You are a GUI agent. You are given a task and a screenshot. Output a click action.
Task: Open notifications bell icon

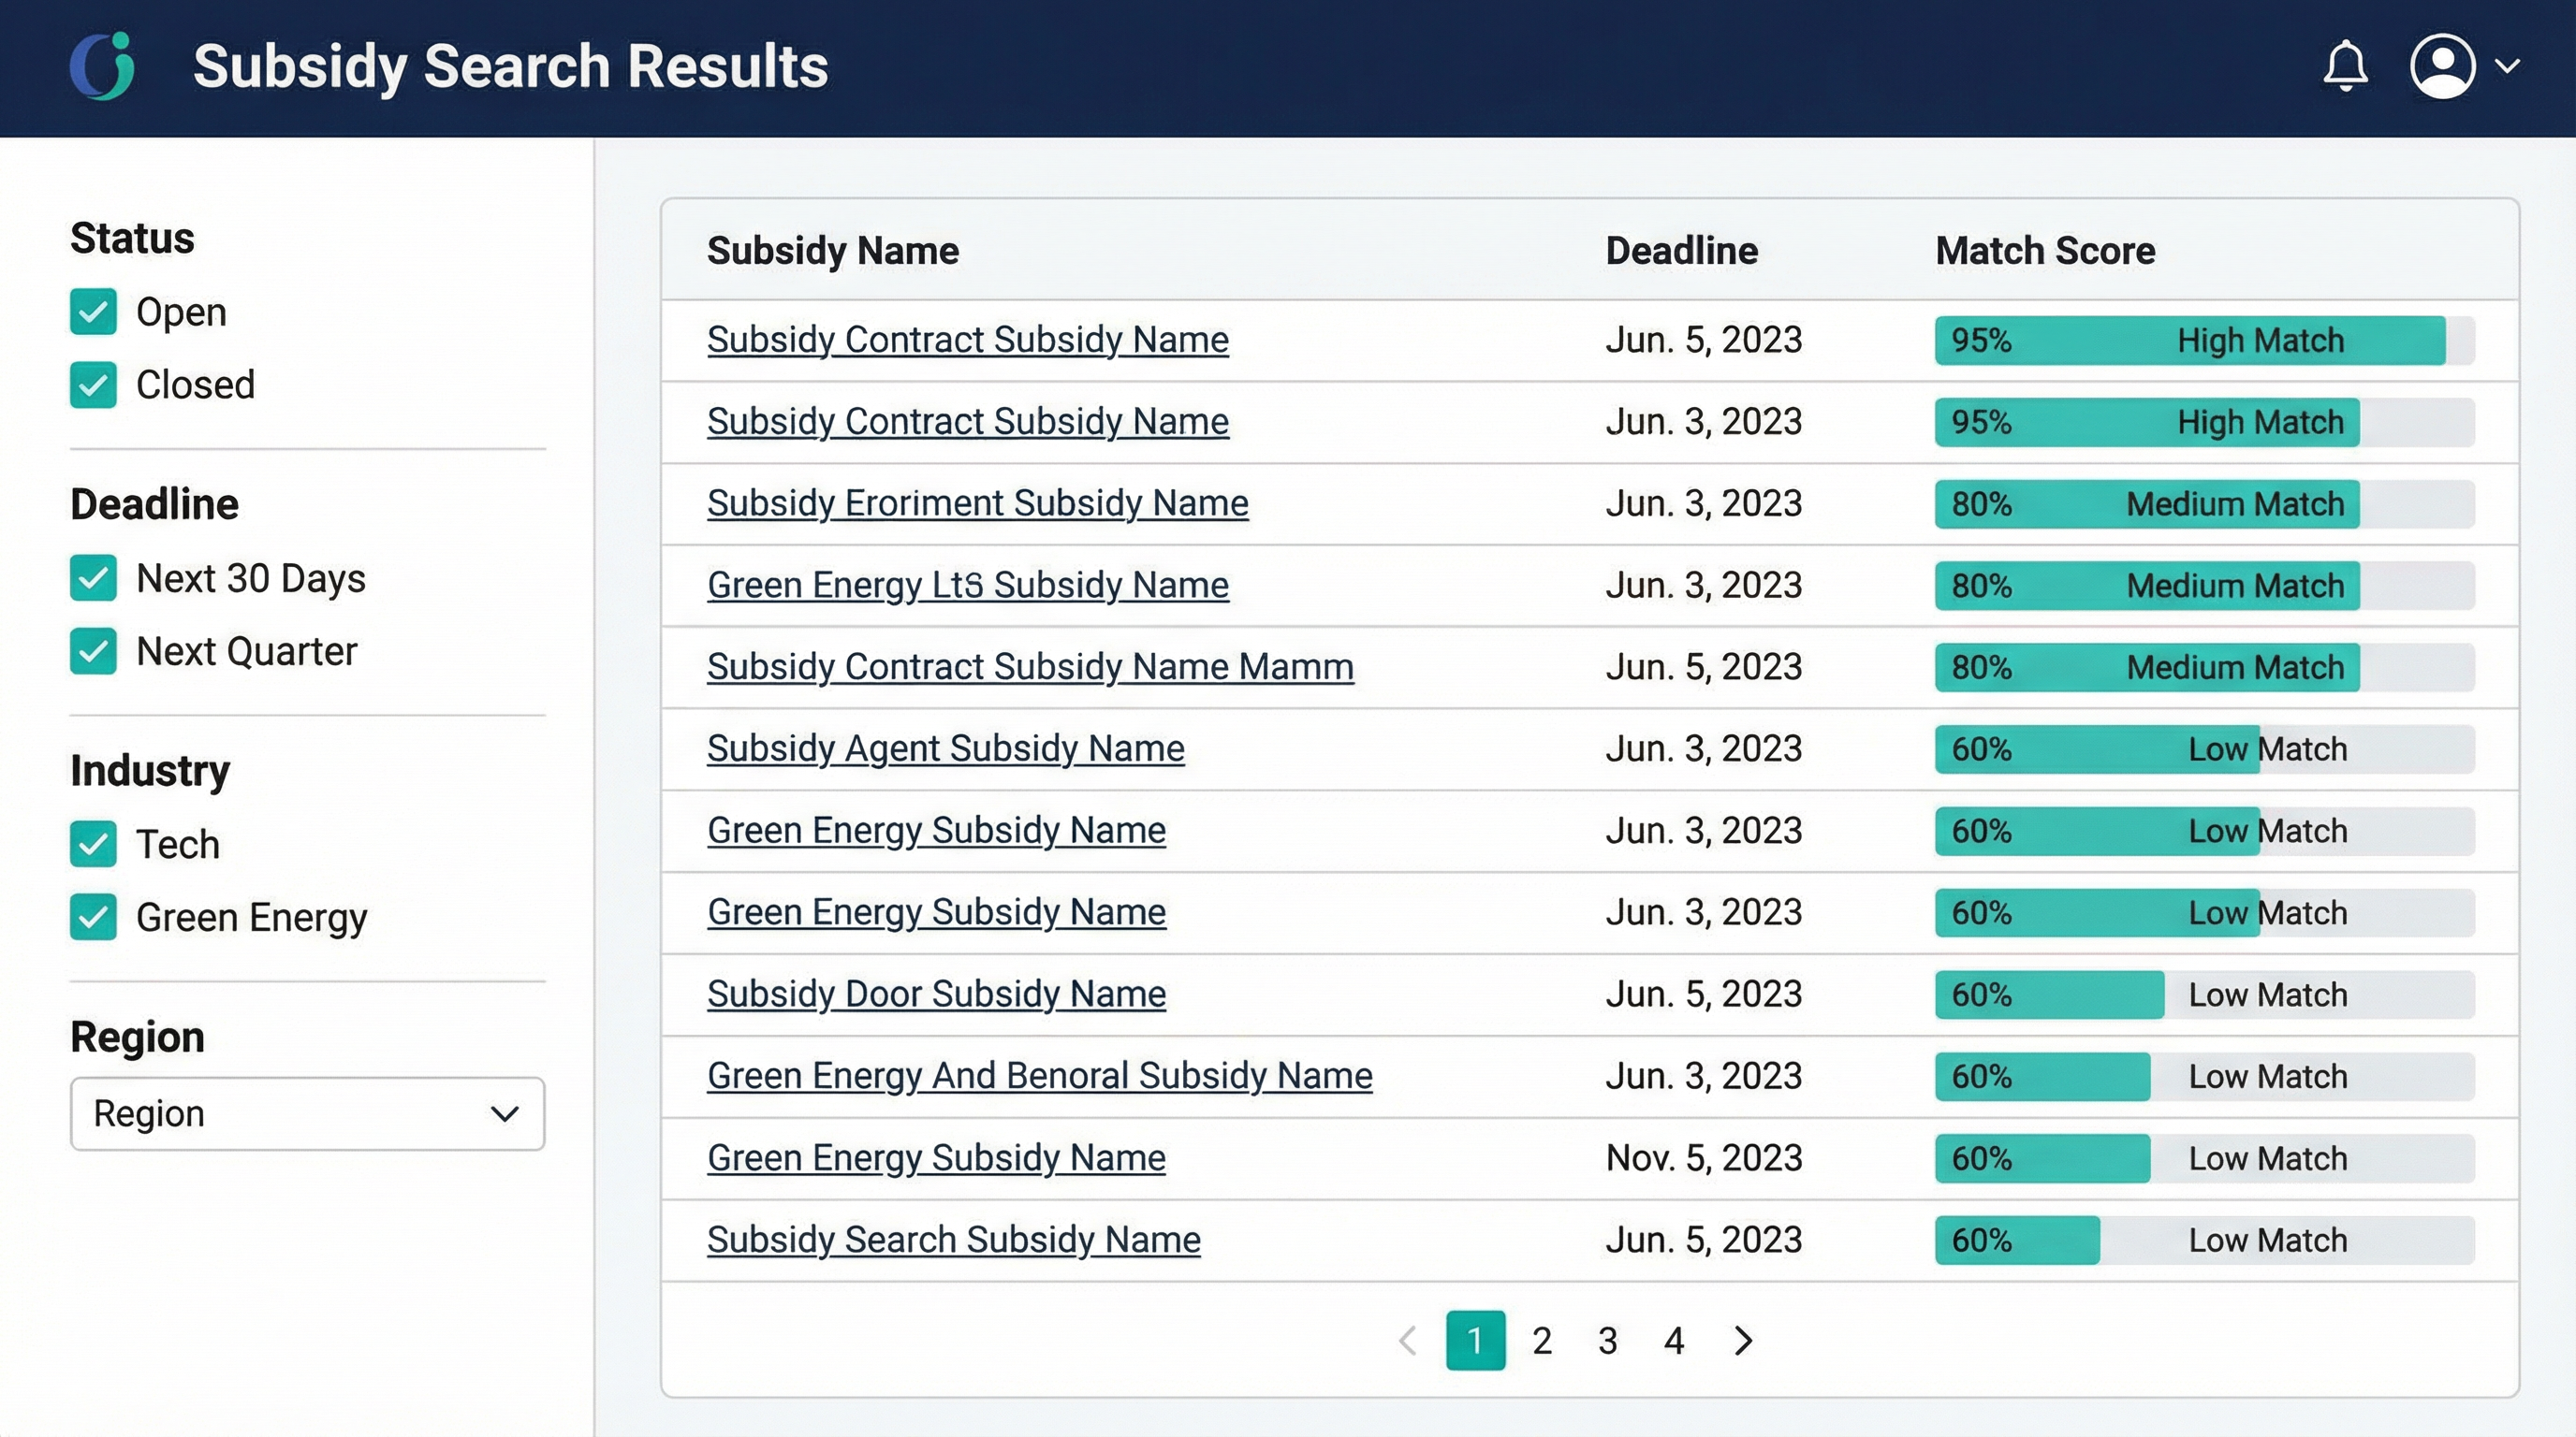[x=2344, y=67]
